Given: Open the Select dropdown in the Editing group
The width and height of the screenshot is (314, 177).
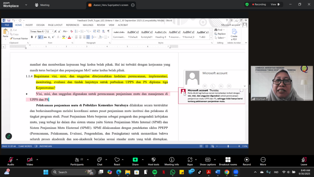Looking at the screenshot, I should (220, 38).
